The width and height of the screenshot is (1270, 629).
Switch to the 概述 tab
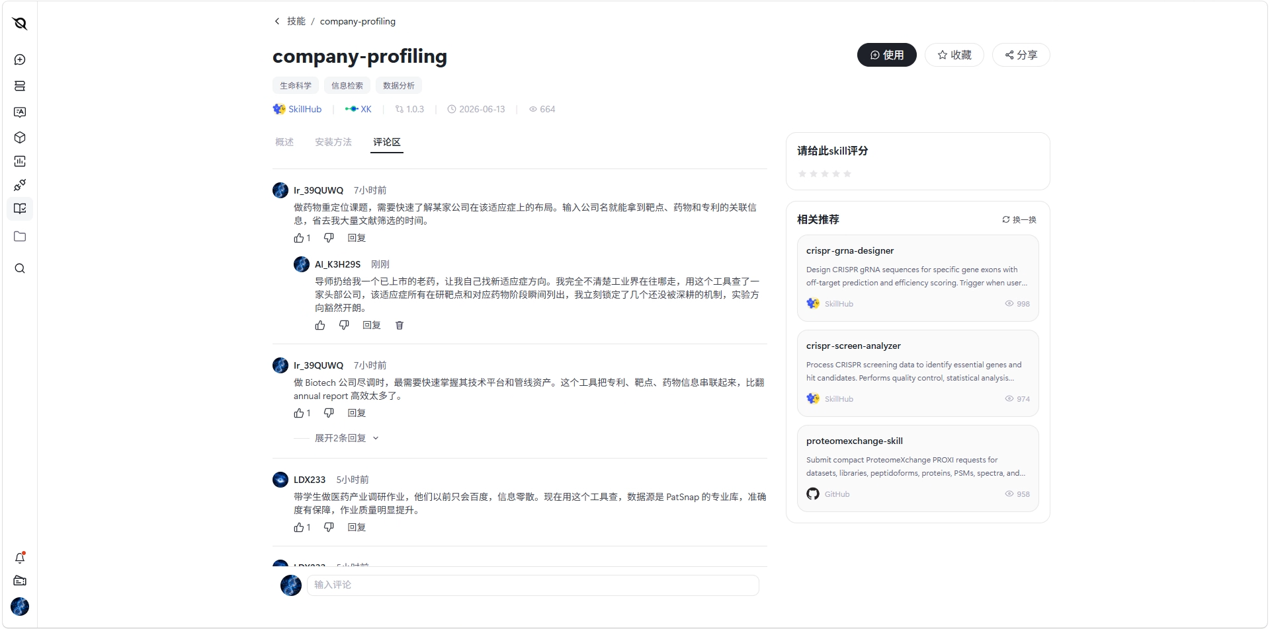click(x=284, y=142)
